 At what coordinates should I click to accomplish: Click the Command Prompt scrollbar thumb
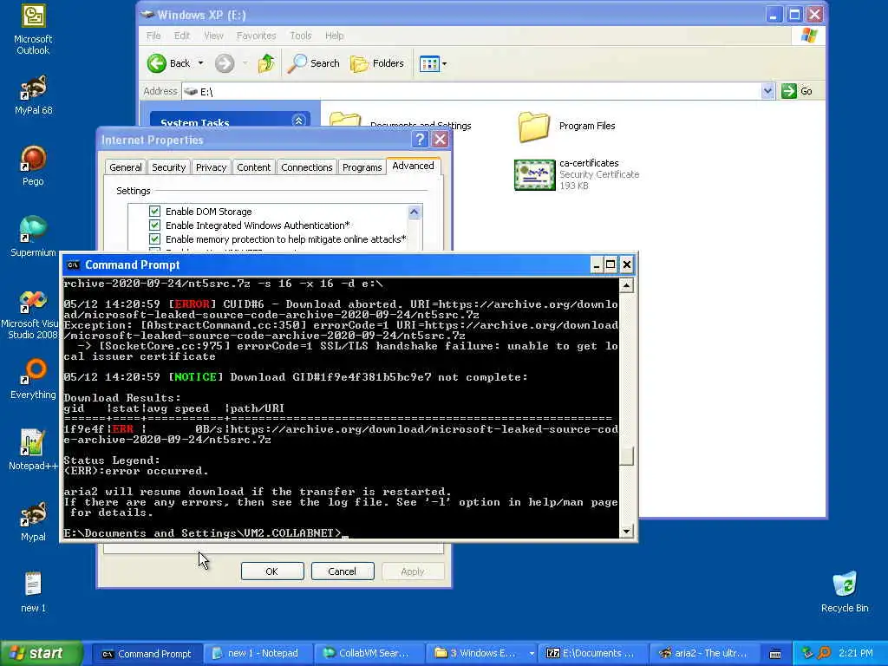[x=626, y=456]
